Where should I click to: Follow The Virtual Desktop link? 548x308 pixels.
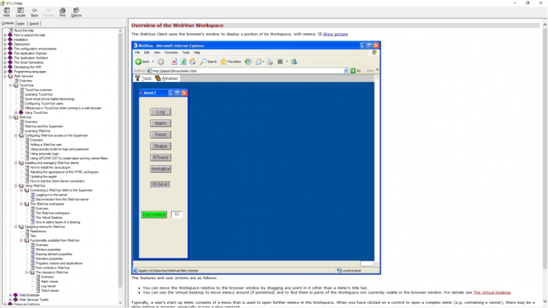[492, 292]
